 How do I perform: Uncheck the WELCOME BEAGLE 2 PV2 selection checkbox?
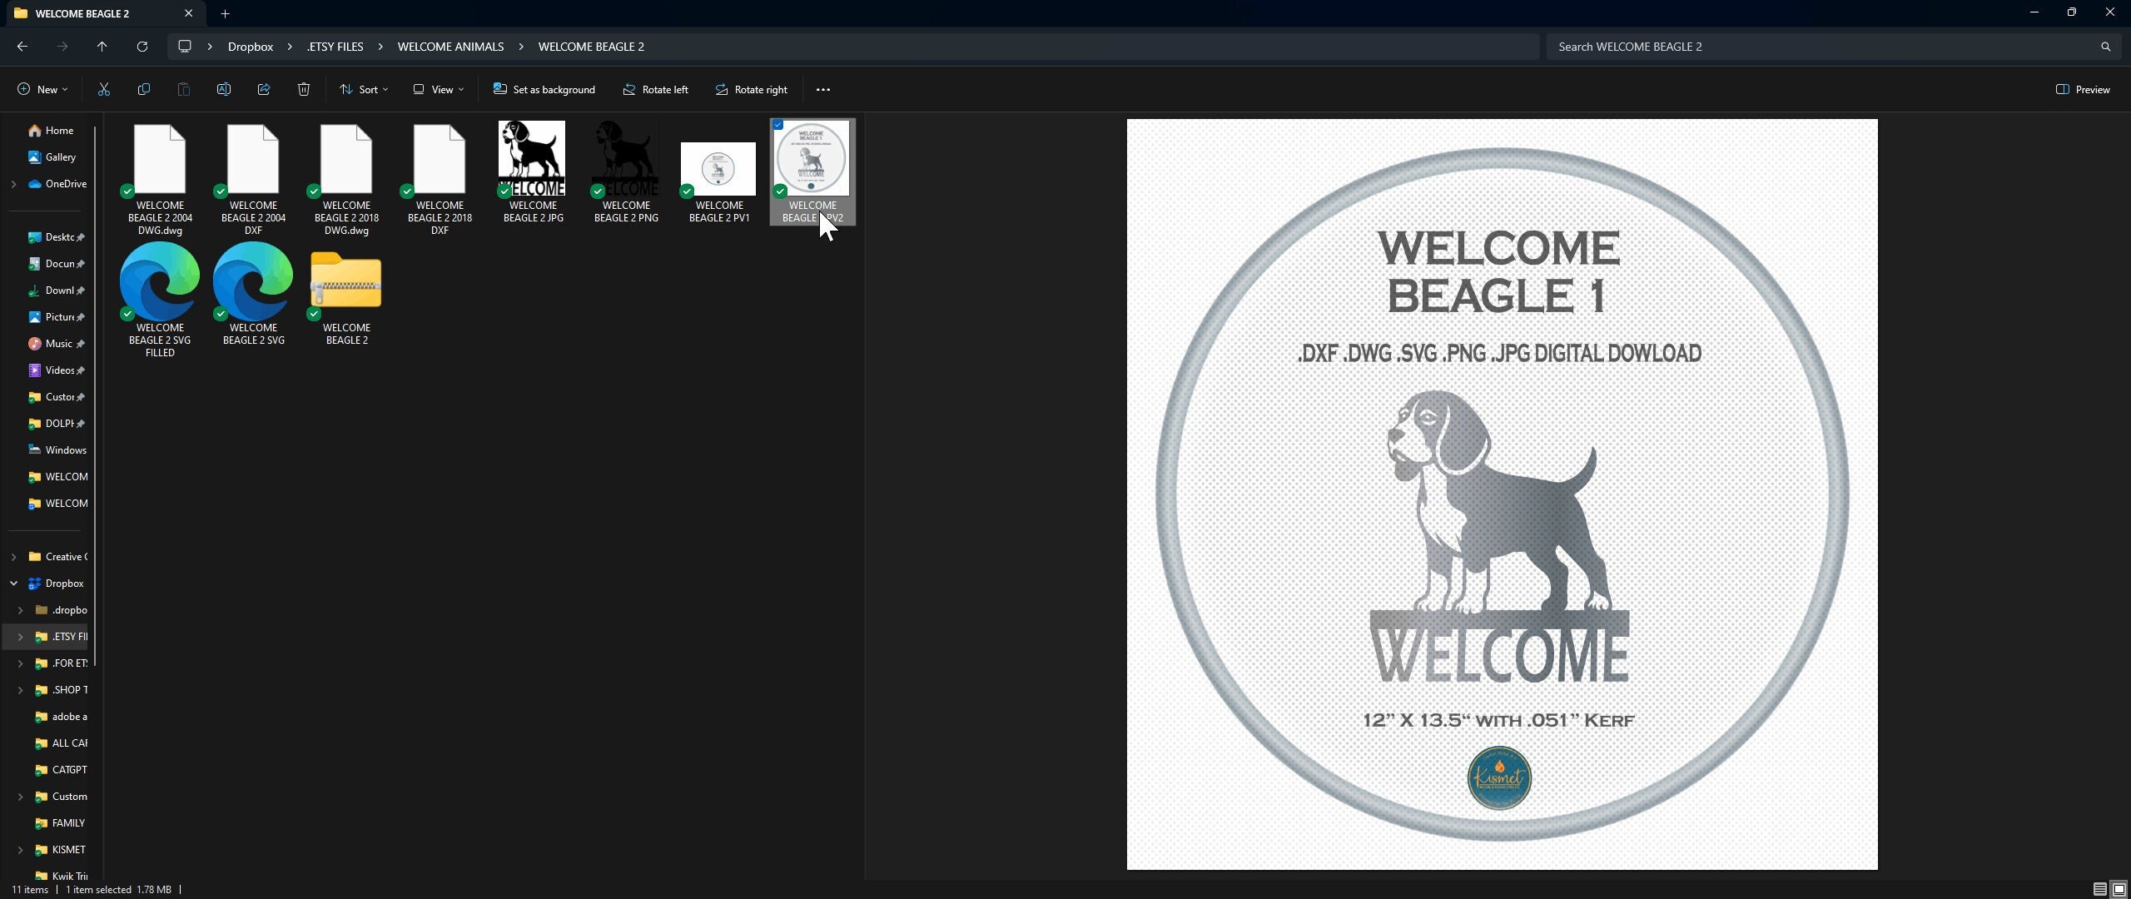[x=777, y=124]
